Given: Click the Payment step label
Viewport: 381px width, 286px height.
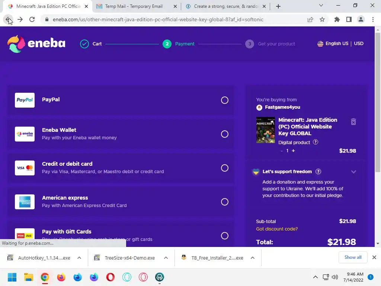Looking at the screenshot, I should coord(185,44).
